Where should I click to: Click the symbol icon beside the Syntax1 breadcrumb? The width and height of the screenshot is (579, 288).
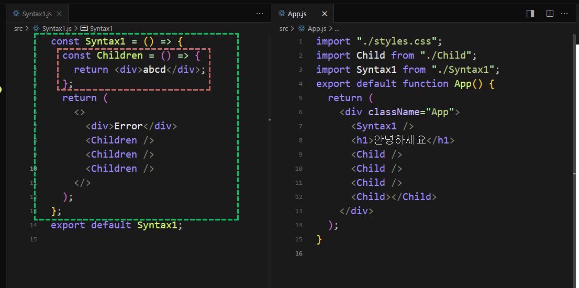(x=84, y=28)
